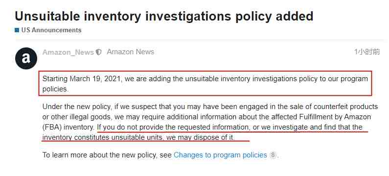
Task: Click the underlined "inventory constitutes unsuitable units" phrase
Action: pos(103,137)
